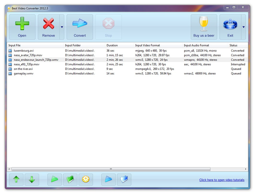
Task: Click the on the river.avi file icon
Action: (10, 69)
